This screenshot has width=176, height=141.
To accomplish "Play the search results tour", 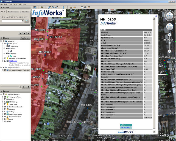I will pyautogui.click(x=20, y=33).
